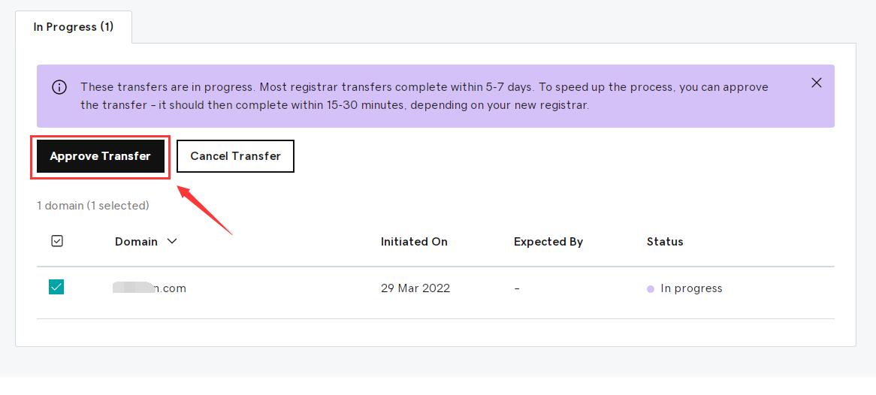Click the dash in the Expected By cell

click(x=517, y=288)
